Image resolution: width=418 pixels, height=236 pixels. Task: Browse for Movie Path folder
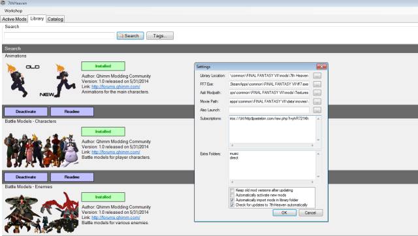317,101
